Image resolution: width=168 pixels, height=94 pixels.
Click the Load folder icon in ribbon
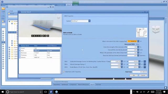point(3,9)
